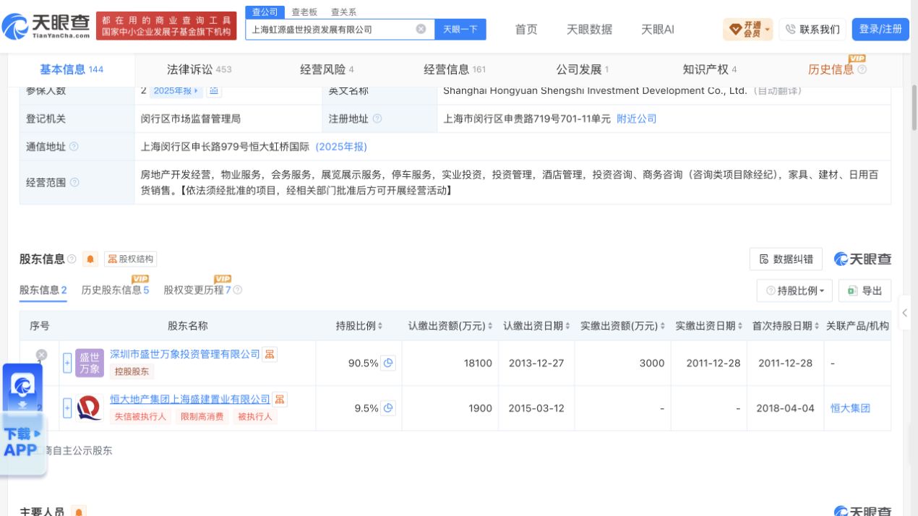Click the 登录/注册 button
Viewport: 918px width, 516px height.
(x=880, y=29)
